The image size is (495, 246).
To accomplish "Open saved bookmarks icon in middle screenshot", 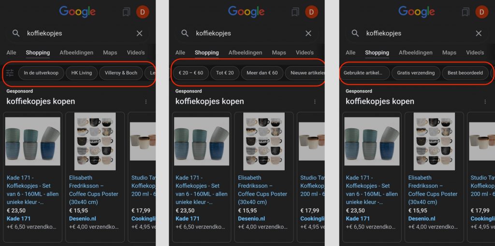I will point(295,12).
